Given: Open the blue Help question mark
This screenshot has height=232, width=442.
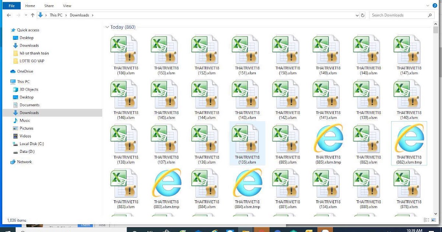Looking at the screenshot, I should (434, 6).
